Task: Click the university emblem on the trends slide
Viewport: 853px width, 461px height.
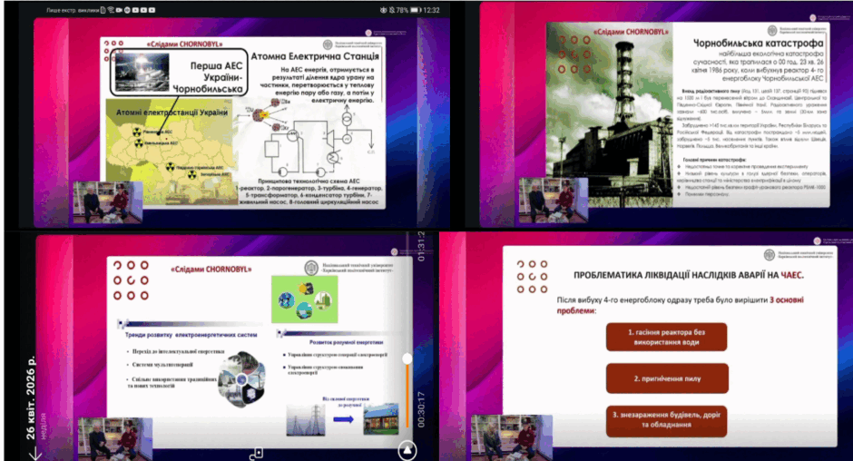Action: point(310,268)
